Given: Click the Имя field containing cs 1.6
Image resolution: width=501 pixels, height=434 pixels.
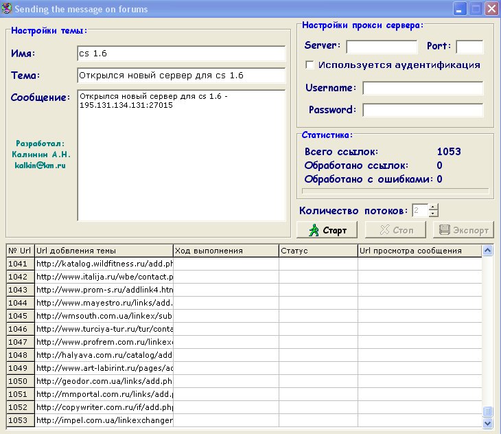Looking at the screenshot, I should click(x=181, y=54).
